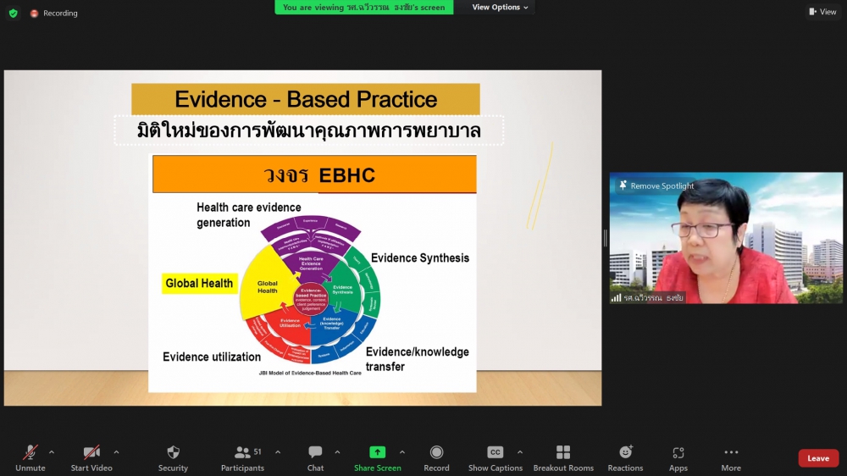847x476 pixels.
Task: Click the divider handle beside shared screen
Action: 605,238
